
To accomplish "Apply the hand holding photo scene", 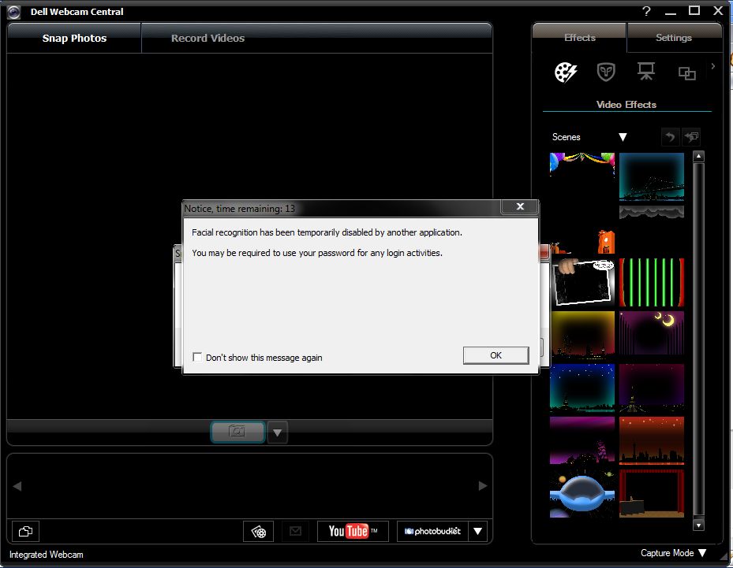I will pos(582,282).
